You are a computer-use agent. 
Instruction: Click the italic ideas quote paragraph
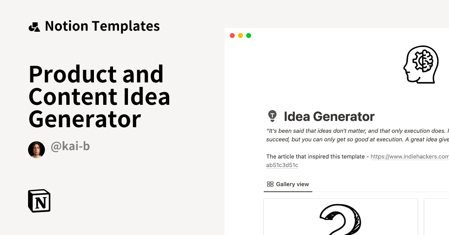click(357, 135)
